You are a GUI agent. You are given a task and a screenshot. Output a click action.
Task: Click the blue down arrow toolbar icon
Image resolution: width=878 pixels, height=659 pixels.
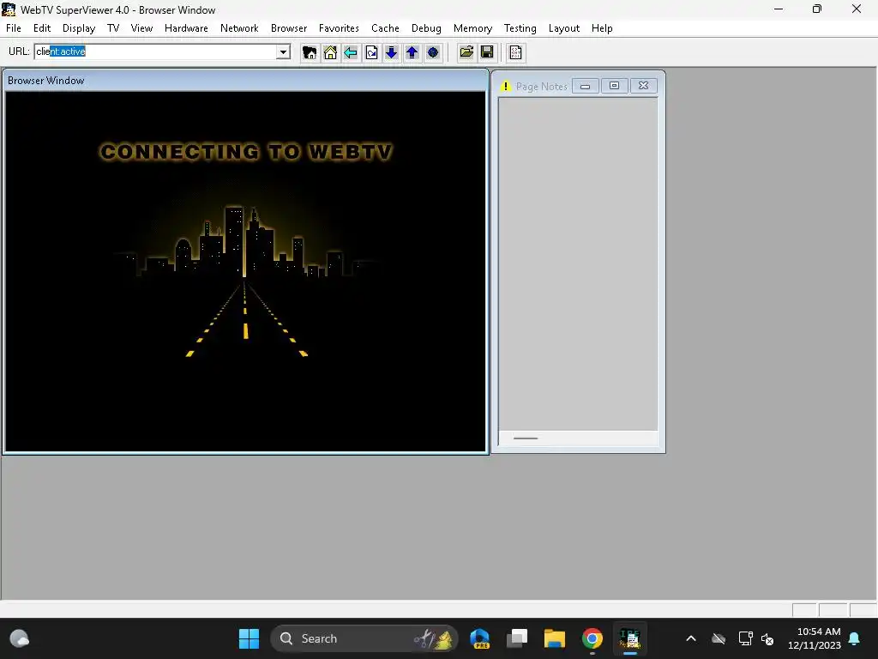coord(391,52)
